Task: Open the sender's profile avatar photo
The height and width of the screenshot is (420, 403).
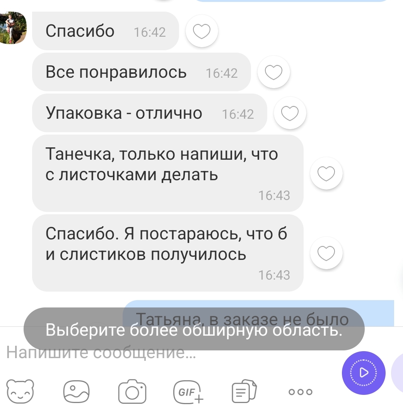Action: pyautogui.click(x=13, y=27)
